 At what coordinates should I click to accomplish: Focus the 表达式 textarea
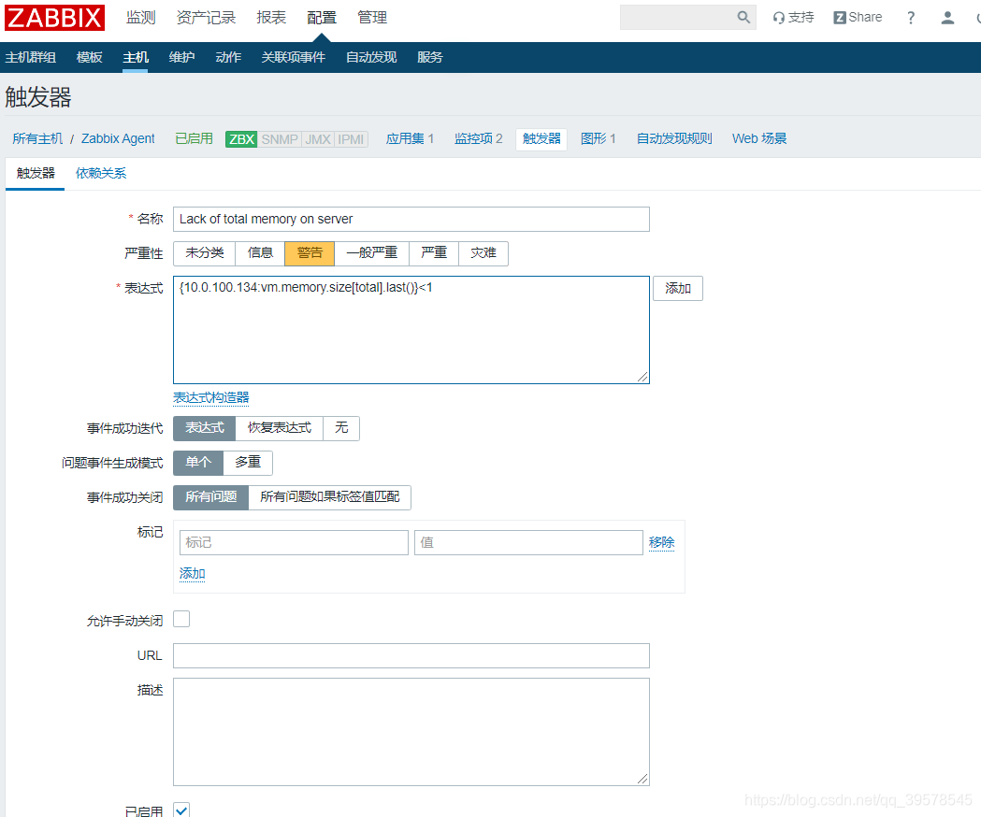(411, 330)
